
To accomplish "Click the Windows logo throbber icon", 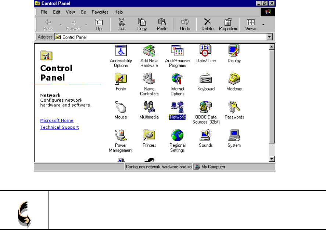I will 268,12.
